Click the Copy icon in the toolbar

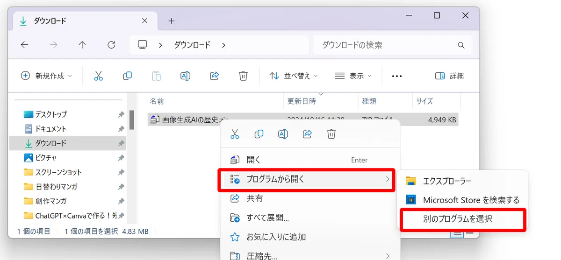[127, 76]
